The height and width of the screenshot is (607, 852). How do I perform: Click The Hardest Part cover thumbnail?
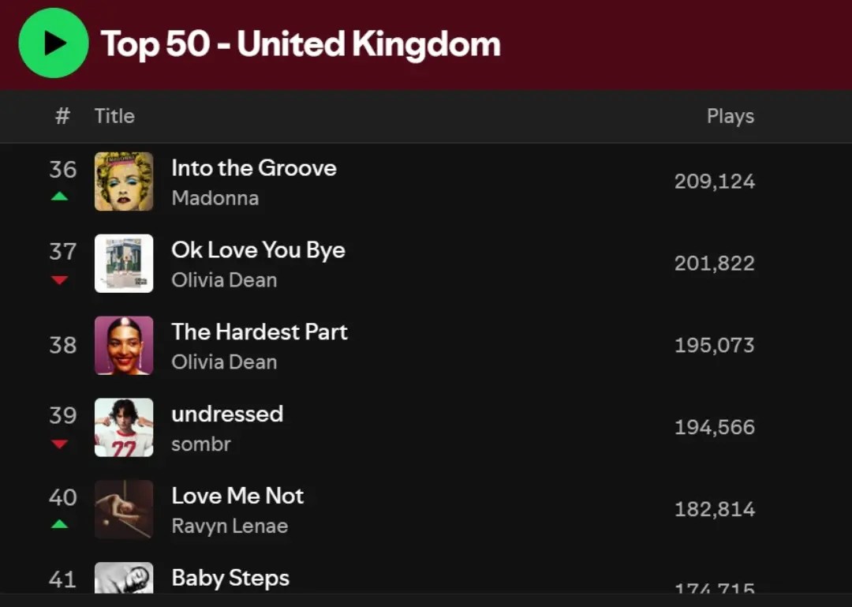click(124, 346)
